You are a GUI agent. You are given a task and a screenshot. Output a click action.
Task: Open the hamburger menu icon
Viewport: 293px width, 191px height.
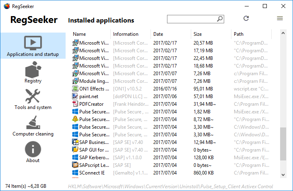pos(280,18)
